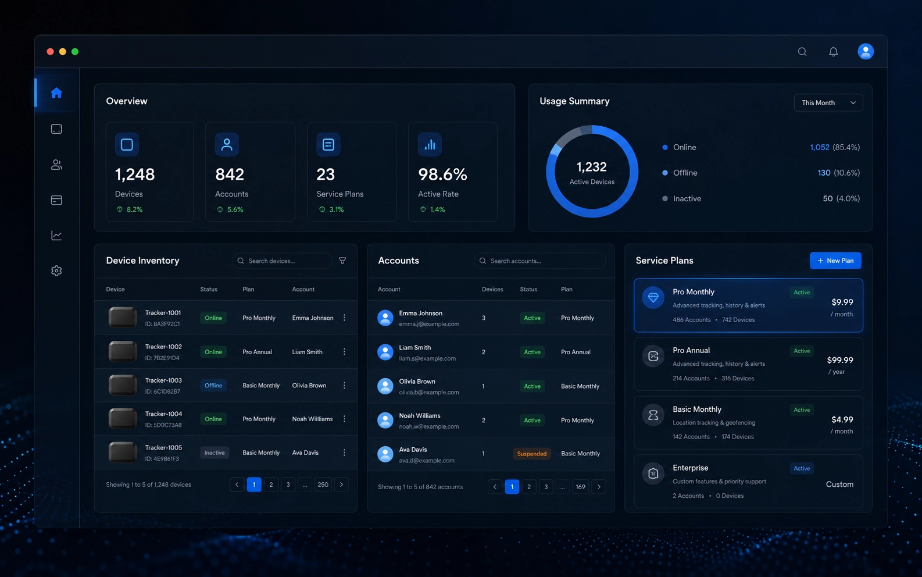Click Emma Johnson's avatar

[385, 318]
